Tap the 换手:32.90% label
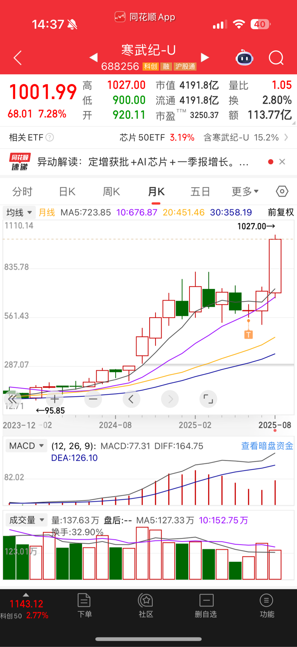Image resolution: width=297 pixels, height=647 pixels. [77, 532]
